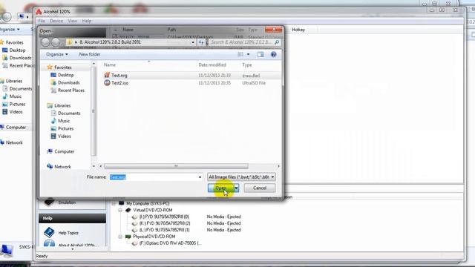475x267 pixels.
Task: Click the Hotkey column header
Action: tap(298, 30)
